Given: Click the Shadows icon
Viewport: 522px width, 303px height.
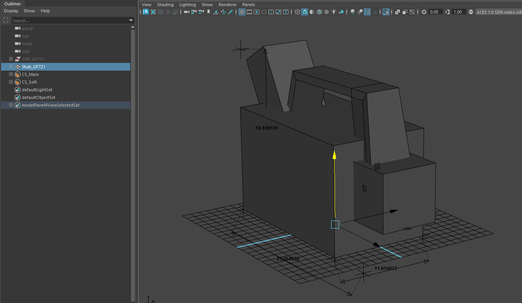Looking at the screenshot, I should pyautogui.click(x=341, y=12).
